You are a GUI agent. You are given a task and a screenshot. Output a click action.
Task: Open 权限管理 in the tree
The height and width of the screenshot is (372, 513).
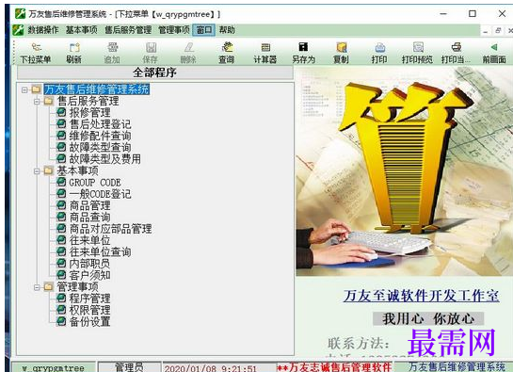[x=89, y=310]
